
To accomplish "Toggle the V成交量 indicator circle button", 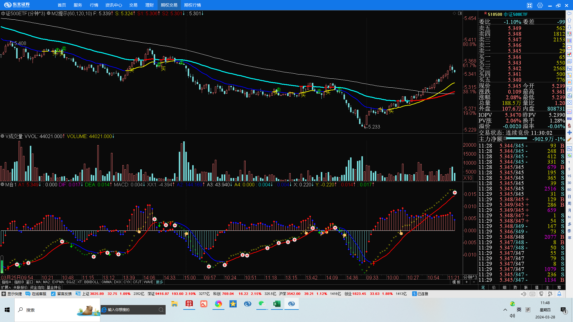I will coord(2,136).
